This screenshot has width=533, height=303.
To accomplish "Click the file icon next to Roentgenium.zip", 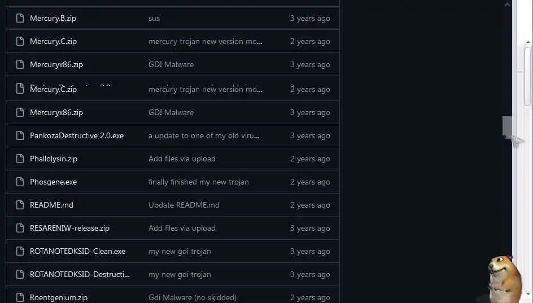I will pyautogui.click(x=20, y=297).
